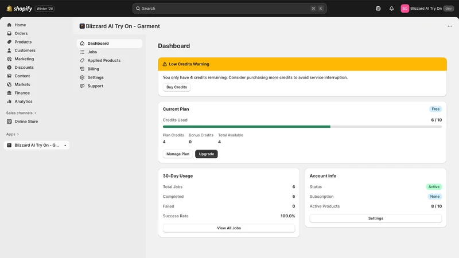Open the Blizzard AI Try On account menu
This screenshot has height=258, width=459.
click(427, 9)
